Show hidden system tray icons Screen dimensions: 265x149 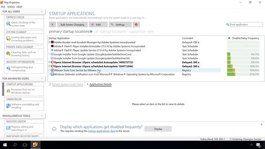(x=251, y=145)
